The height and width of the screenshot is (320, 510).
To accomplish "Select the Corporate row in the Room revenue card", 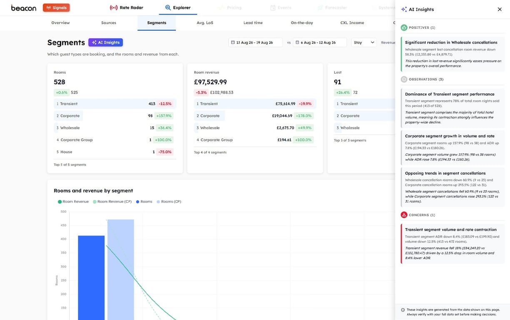I will (x=255, y=116).
